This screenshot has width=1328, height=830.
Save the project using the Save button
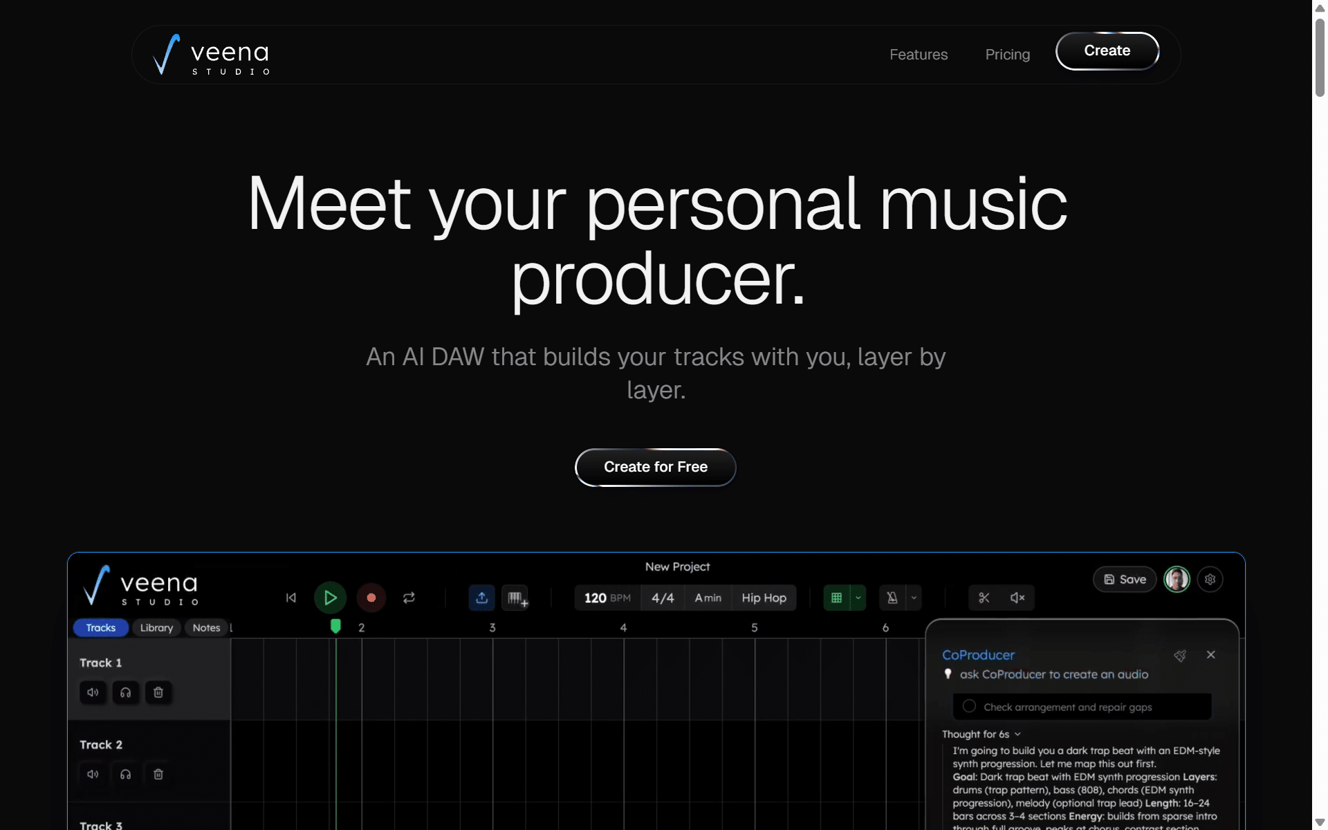click(x=1125, y=580)
